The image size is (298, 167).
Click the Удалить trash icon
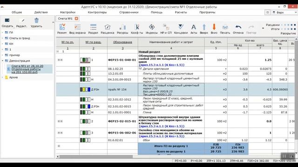coord(36,20)
